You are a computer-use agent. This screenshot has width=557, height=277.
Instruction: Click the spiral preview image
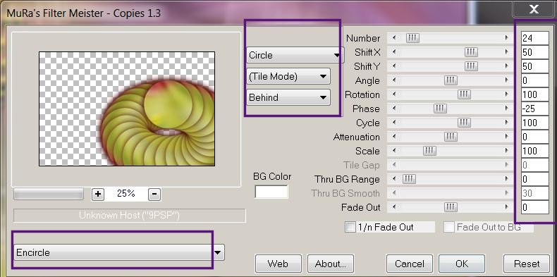click(127, 109)
